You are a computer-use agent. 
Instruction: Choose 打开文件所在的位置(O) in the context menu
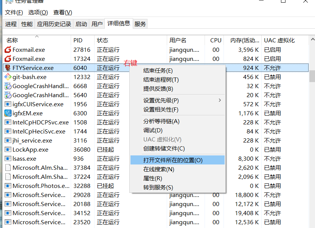click(173, 160)
